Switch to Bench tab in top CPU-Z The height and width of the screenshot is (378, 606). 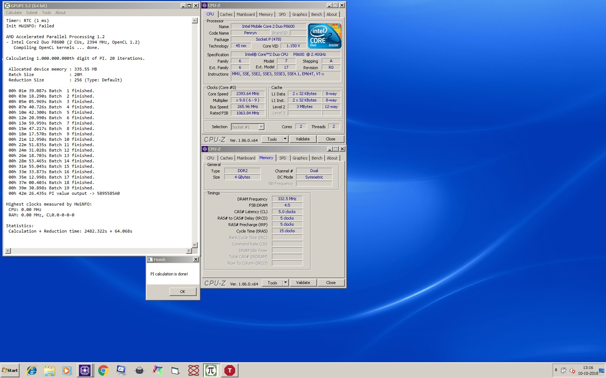point(317,14)
